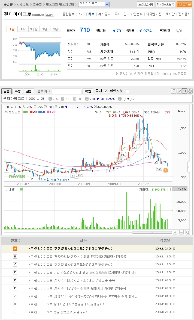The height and width of the screenshot is (320, 194).
Task: Select disclosure marker H on chart
Action: pyautogui.click(x=144, y=139)
